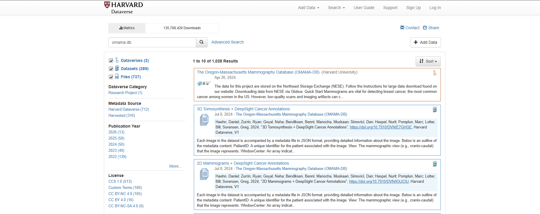Click the Dataverses (2) facet label

[x=135, y=60]
